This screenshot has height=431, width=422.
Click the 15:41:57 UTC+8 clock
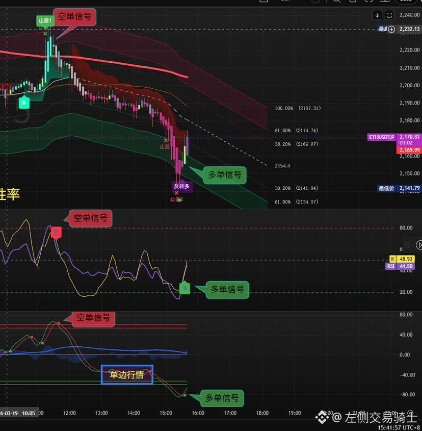[399, 428]
